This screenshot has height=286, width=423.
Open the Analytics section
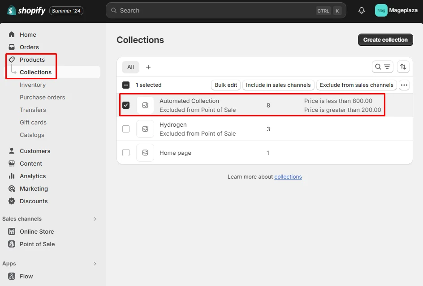pos(32,176)
